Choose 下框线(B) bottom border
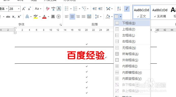 (x=132, y=23)
